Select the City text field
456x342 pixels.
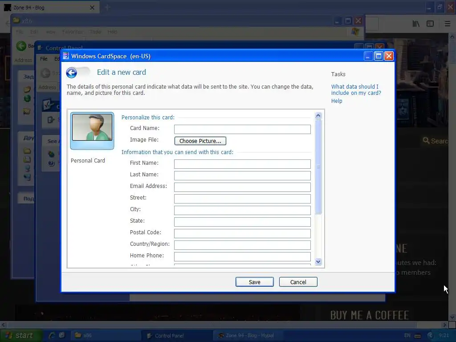tap(242, 210)
